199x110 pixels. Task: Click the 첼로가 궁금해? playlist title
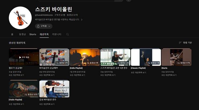[16, 68]
